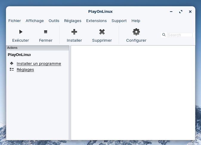Image resolution: width=201 pixels, height=145 pixels.
Task: Click the PlayOnLinux heading in sidebar
Action: tap(19, 55)
